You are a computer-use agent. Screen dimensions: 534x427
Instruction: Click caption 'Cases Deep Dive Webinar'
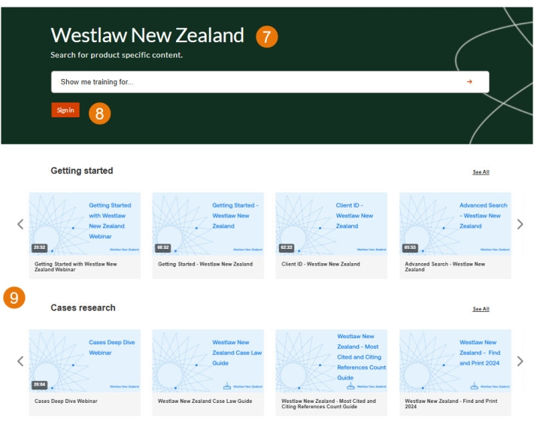tap(65, 401)
